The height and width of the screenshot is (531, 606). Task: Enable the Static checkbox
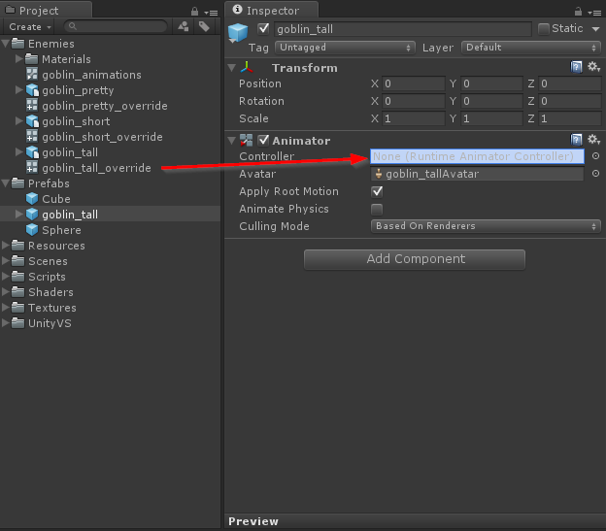(544, 29)
